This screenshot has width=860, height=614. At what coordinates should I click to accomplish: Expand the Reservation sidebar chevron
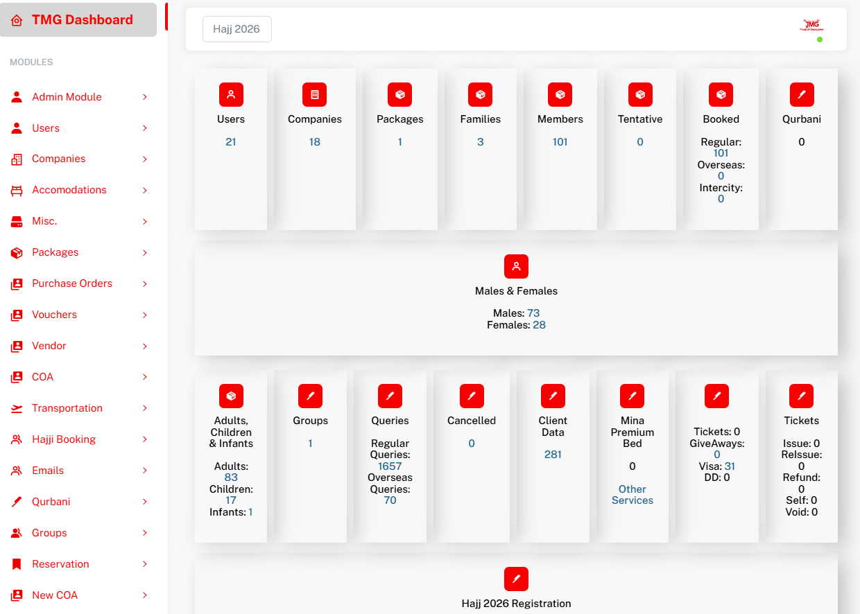point(145,564)
